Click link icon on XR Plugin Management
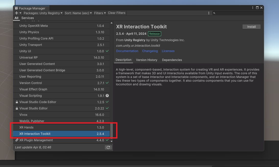The width and height of the screenshot is (279, 167). click(17, 140)
